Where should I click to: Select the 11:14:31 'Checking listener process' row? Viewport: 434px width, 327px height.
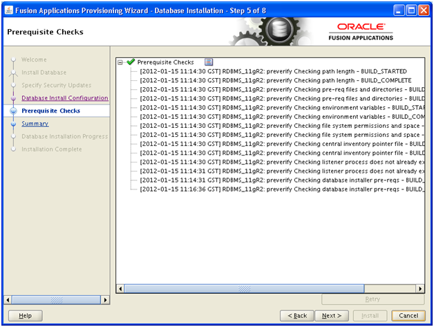point(282,171)
